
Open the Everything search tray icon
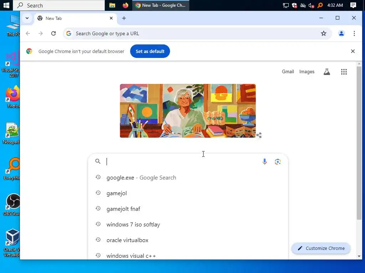[320, 5]
